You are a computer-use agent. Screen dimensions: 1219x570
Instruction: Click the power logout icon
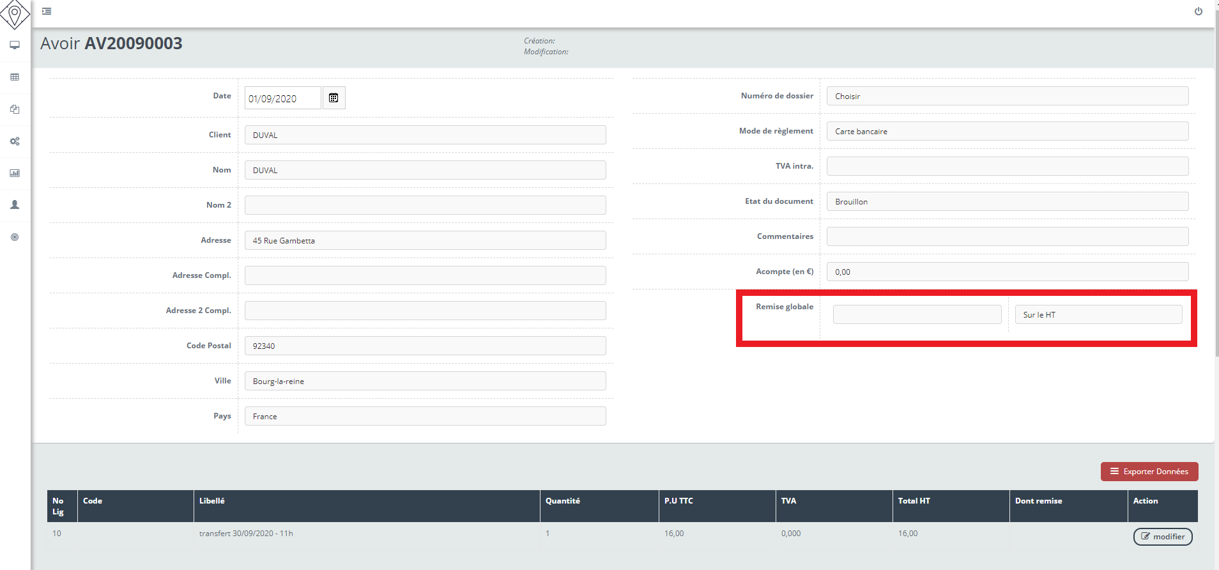pos(1199,11)
